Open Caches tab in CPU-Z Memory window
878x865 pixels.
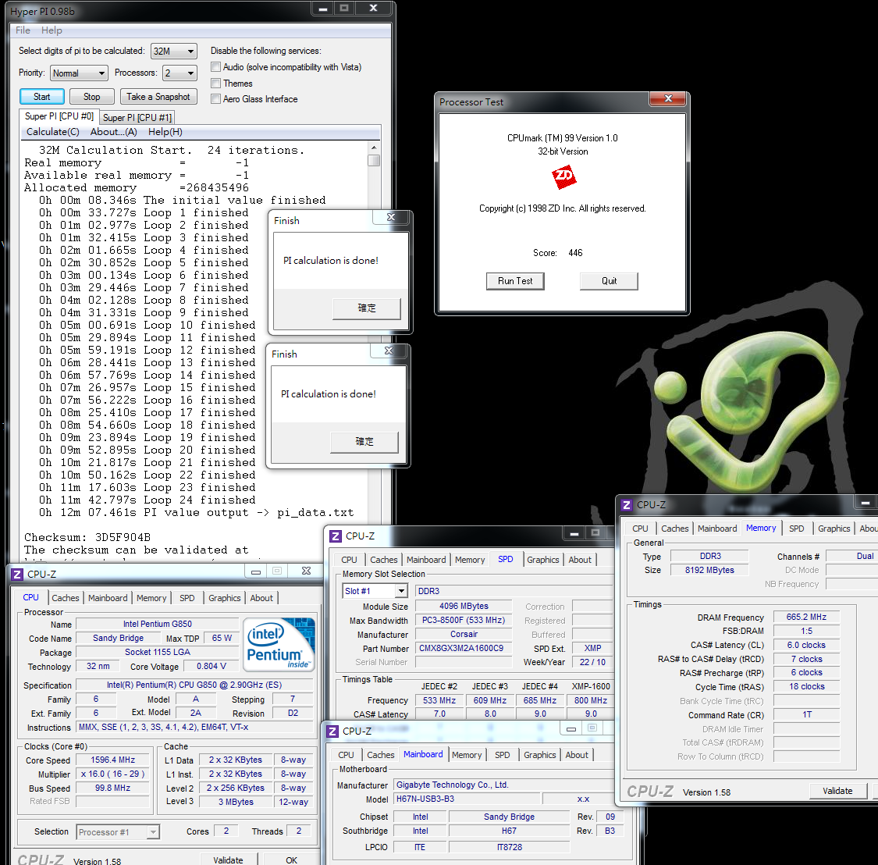pos(675,529)
